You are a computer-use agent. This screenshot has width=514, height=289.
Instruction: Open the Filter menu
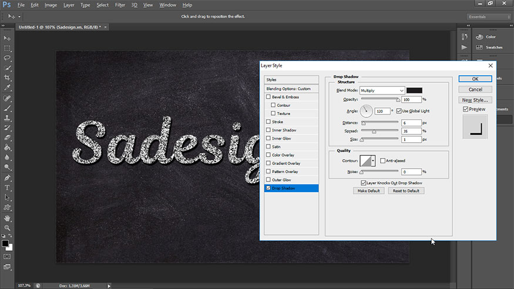tap(120, 5)
